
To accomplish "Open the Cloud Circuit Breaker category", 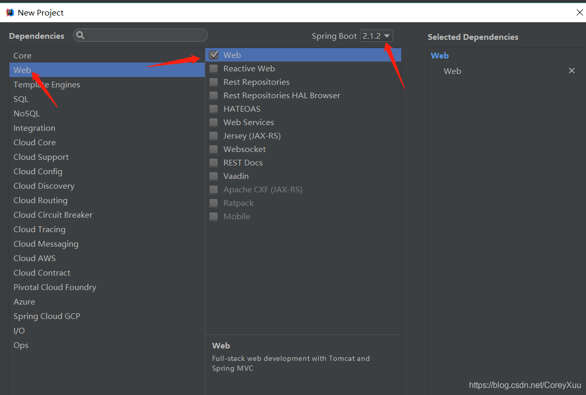I will pos(107,215).
